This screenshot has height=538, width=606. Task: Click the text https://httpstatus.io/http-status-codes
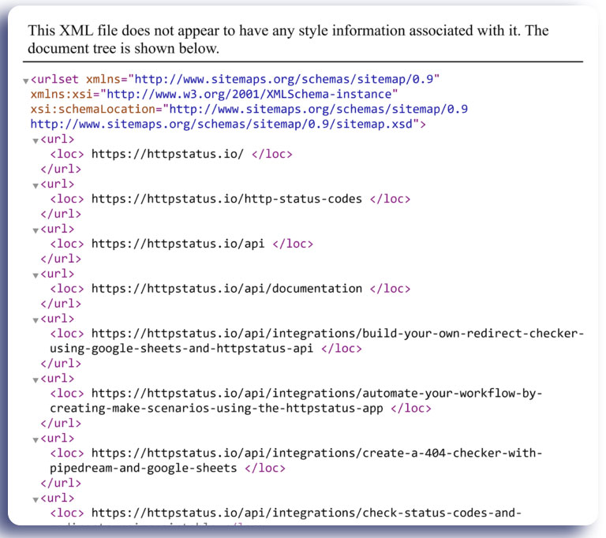pyautogui.click(x=226, y=199)
